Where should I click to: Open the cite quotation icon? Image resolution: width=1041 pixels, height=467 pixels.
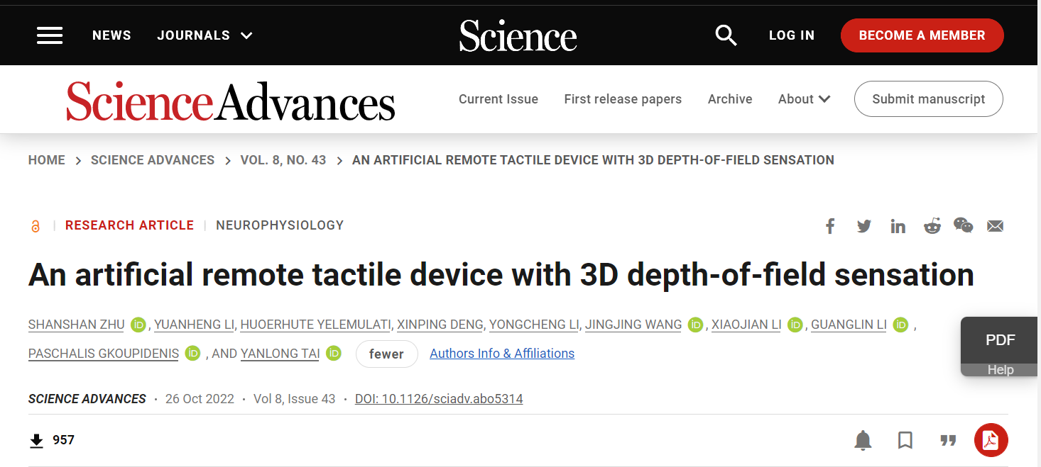click(x=948, y=441)
